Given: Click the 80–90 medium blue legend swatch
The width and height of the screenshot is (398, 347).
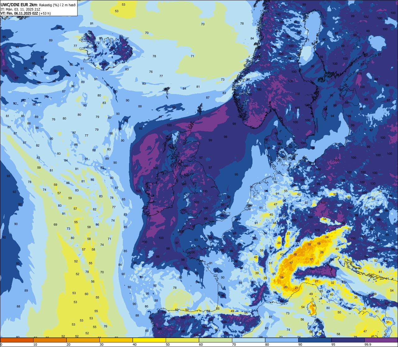Looking at the screenshot, I should click(x=282, y=340).
